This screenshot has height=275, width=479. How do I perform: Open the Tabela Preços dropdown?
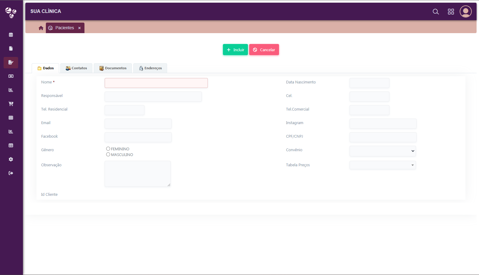point(382,165)
